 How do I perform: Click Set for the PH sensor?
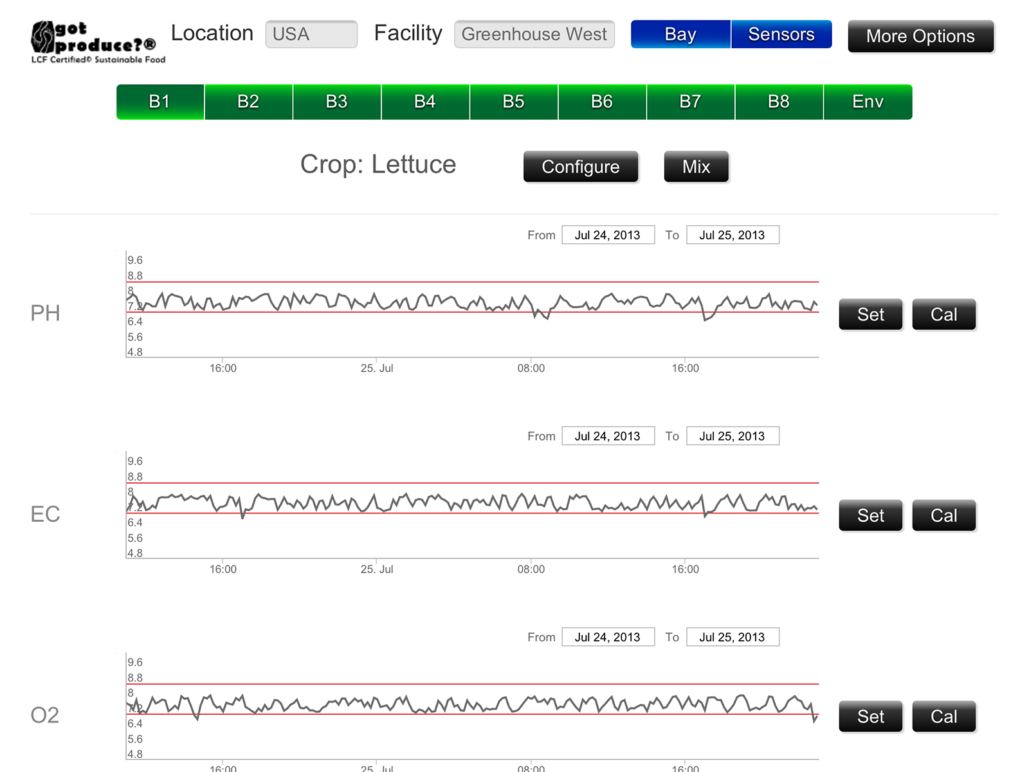tap(871, 315)
